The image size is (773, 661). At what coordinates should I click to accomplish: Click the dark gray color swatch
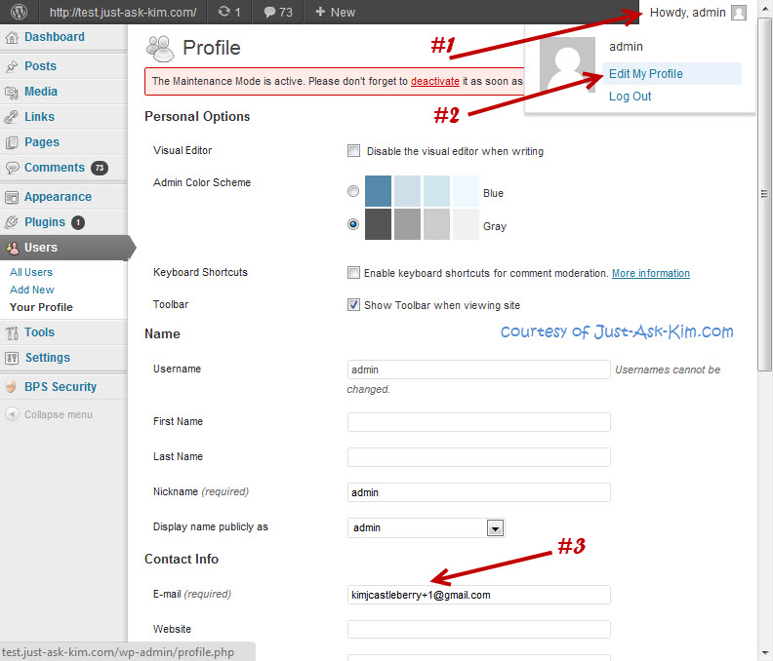pyautogui.click(x=378, y=224)
